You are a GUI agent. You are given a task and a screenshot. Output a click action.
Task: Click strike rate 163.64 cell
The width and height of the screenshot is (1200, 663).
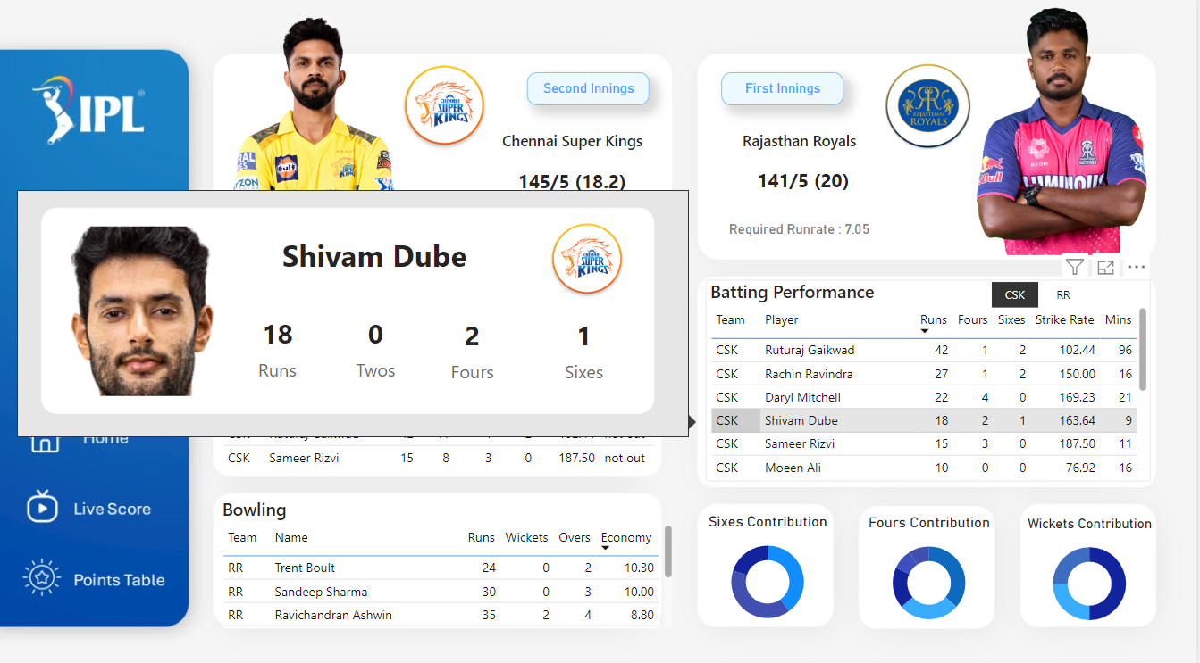tap(1077, 420)
